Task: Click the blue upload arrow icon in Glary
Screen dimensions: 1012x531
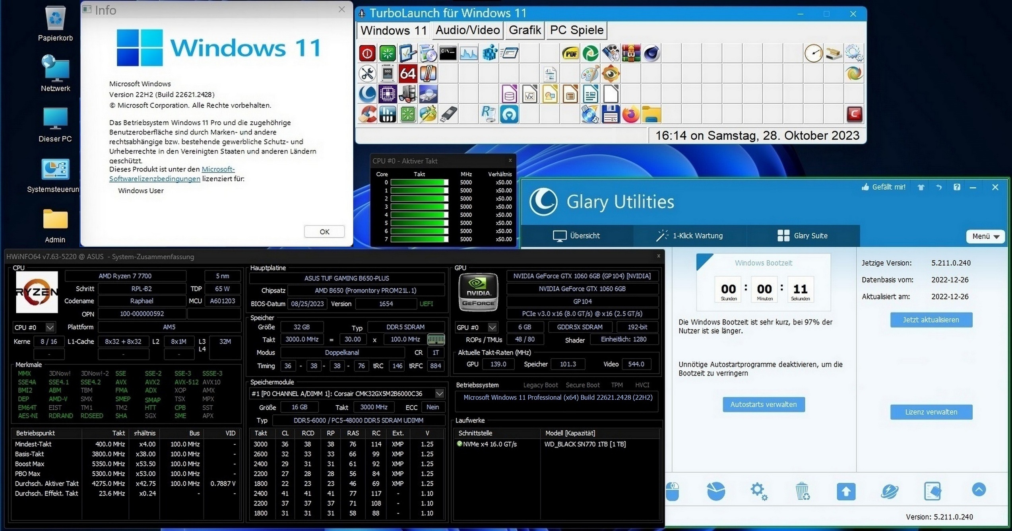Action: click(846, 491)
